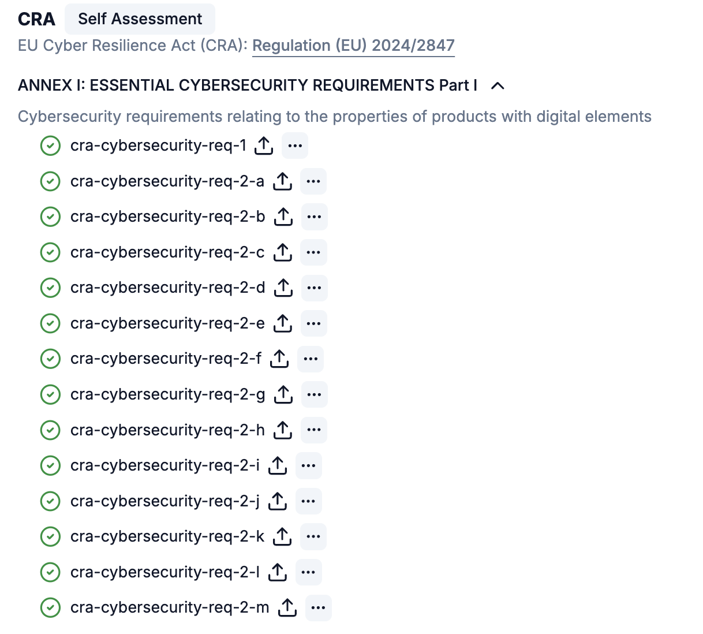Image resolution: width=703 pixels, height=634 pixels.
Task: Select the cra-cybersecurity-req-2-g item label
Action: pos(168,394)
